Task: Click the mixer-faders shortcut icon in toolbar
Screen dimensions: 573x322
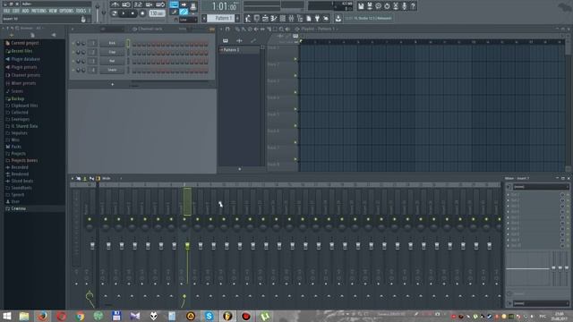Action: [x=291, y=18]
